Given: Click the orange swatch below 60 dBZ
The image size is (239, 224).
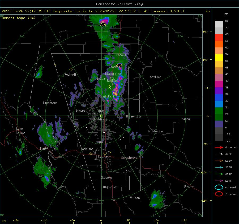Looking at the screenshot, I should pos(219,44).
